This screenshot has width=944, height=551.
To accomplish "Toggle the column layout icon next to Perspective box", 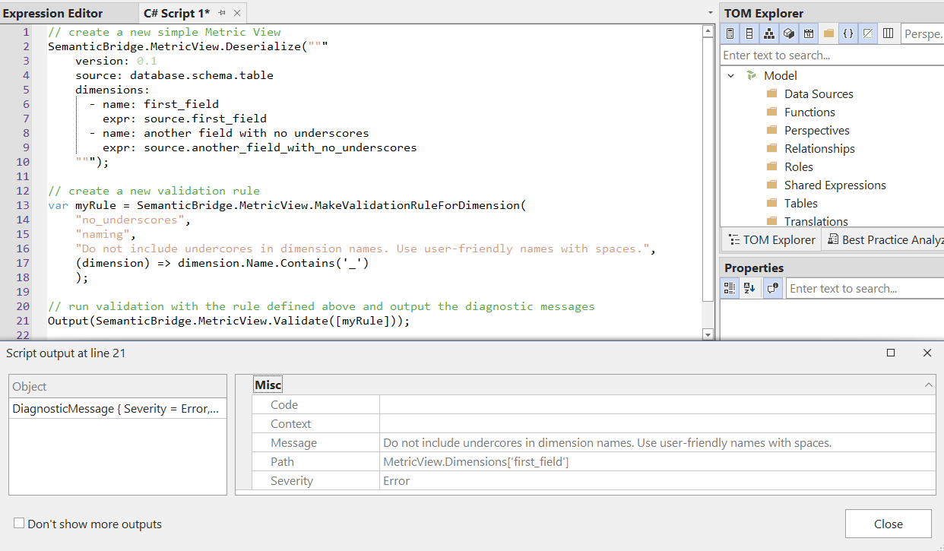I will [x=889, y=33].
